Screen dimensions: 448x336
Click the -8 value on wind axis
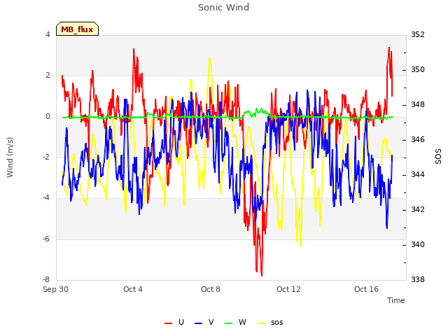point(46,279)
